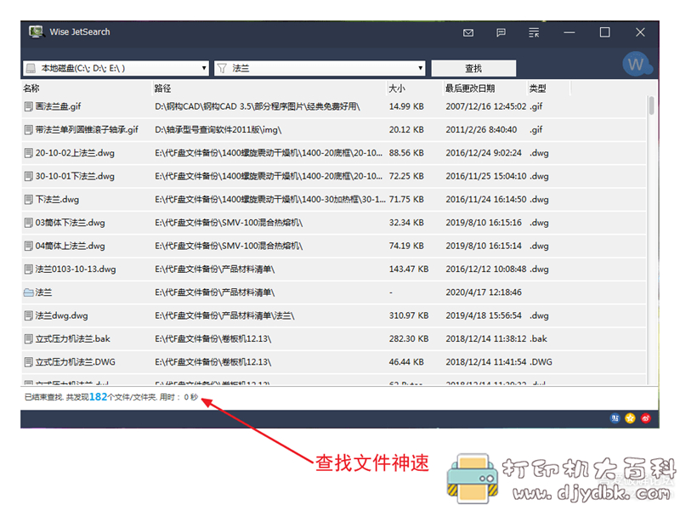Click the path D:\轴承型号查询软件2011版\img\
The height and width of the screenshot is (505, 680).
click(x=218, y=130)
